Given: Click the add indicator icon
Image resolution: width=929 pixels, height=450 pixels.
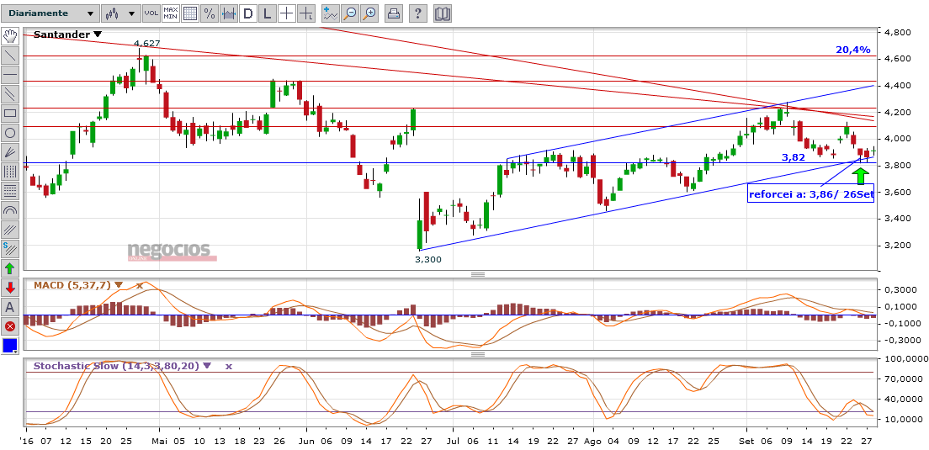Looking at the screenshot, I should pos(331,13).
